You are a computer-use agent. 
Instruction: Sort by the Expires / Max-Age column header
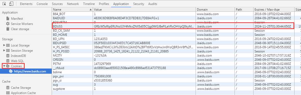274,9
